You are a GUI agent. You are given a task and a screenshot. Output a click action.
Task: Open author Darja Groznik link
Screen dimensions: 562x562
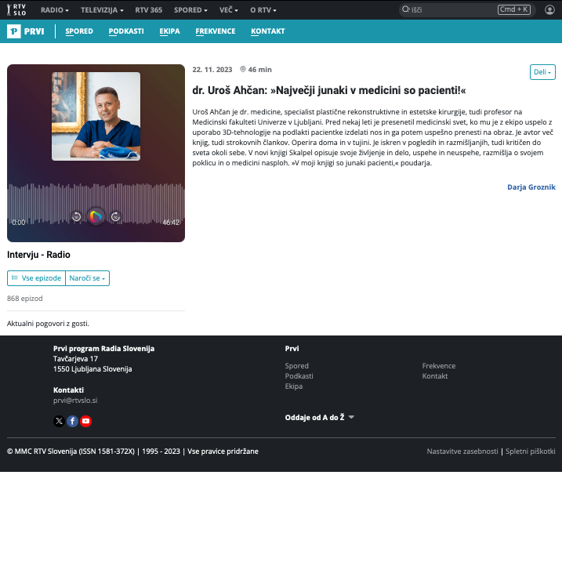click(531, 187)
